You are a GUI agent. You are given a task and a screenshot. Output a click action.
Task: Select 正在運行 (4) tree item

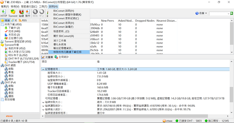pos(15,38)
